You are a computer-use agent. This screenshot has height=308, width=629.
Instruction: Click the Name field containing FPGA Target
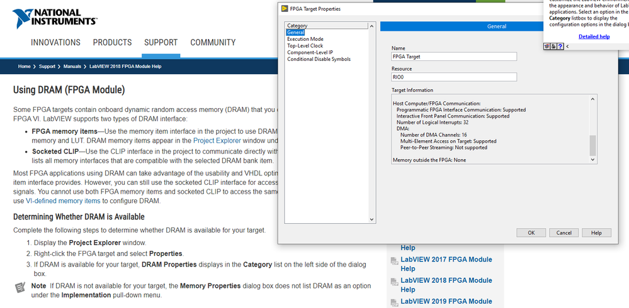(x=454, y=57)
